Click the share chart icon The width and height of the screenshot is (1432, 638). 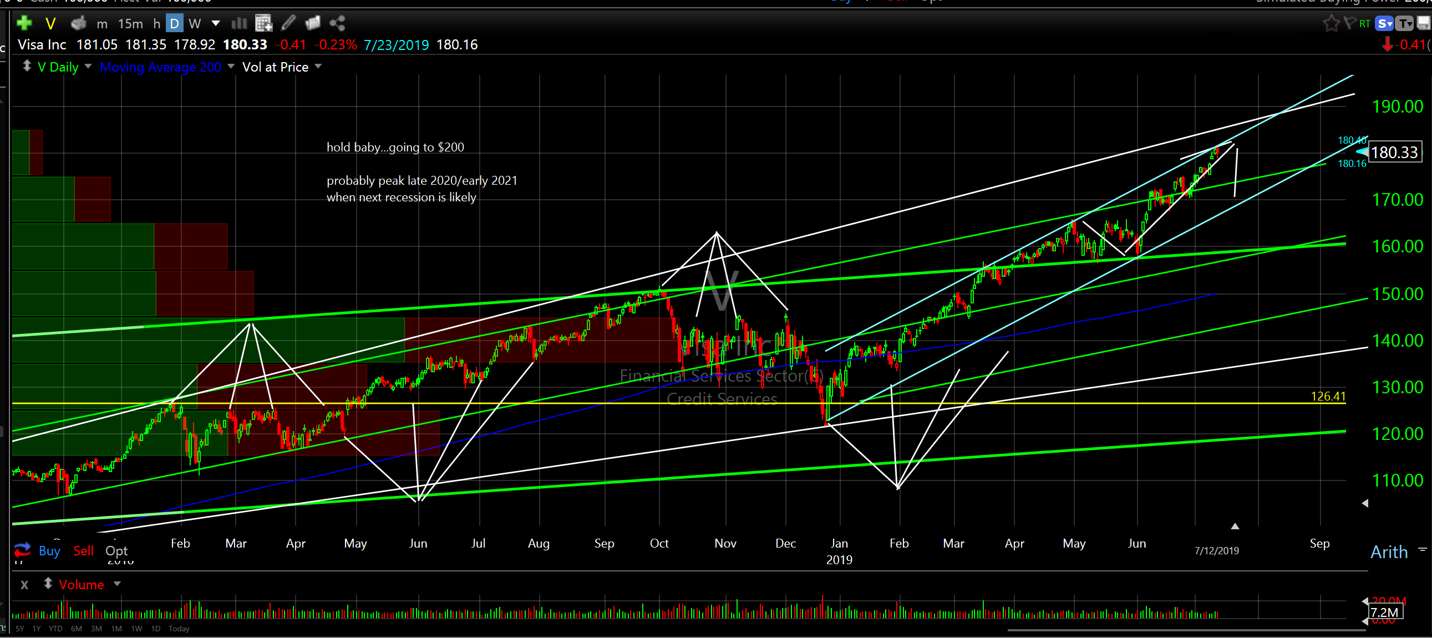pyautogui.click(x=337, y=23)
